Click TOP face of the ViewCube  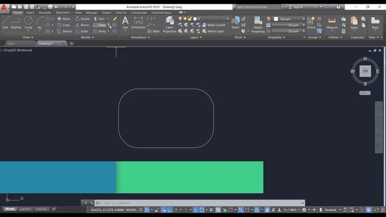[x=365, y=71]
